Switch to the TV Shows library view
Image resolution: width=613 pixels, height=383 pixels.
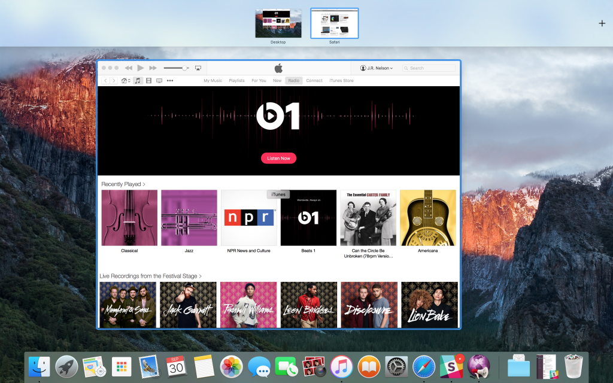159,81
